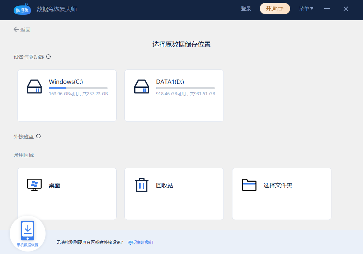Screen dimensions: 363x254
Task: Click the 数据兔 rabbit logo icon
Action: pos(22,9)
